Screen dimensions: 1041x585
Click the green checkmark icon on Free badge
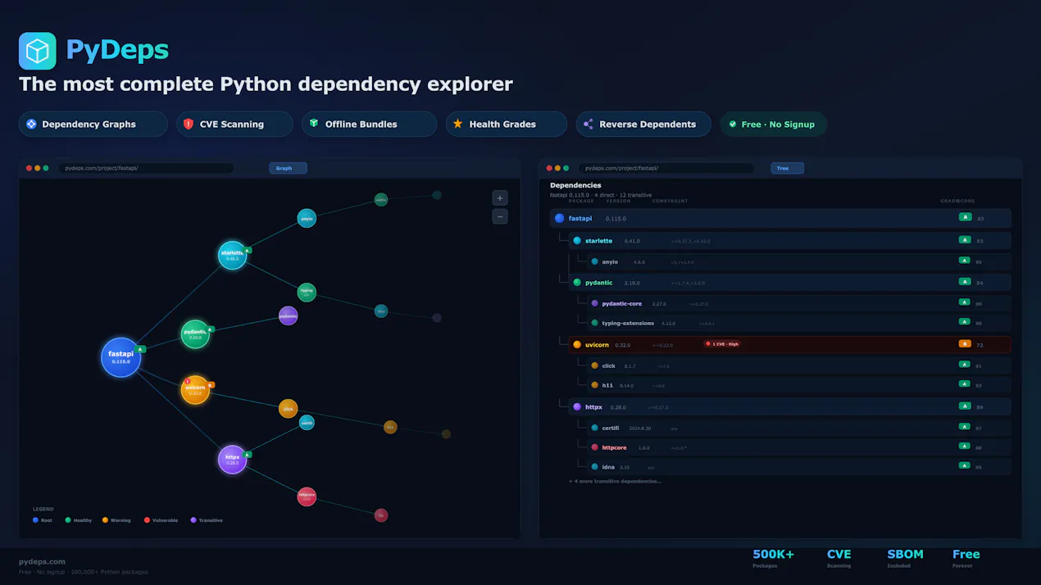point(732,124)
